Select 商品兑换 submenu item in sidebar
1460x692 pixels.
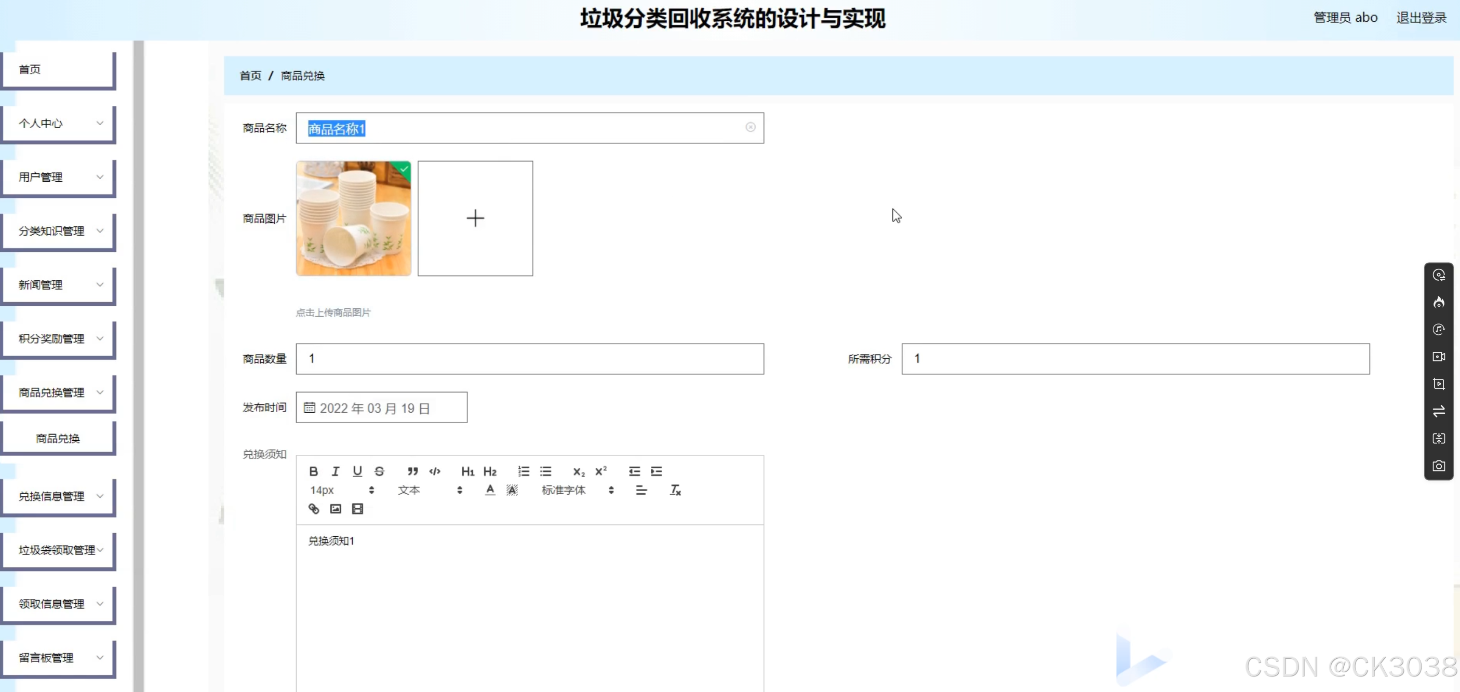point(58,438)
